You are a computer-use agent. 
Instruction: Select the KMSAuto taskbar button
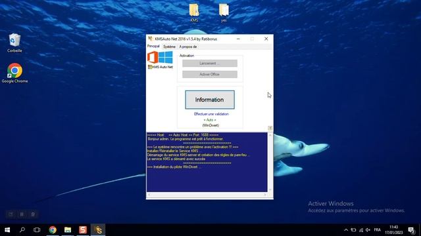(98, 230)
